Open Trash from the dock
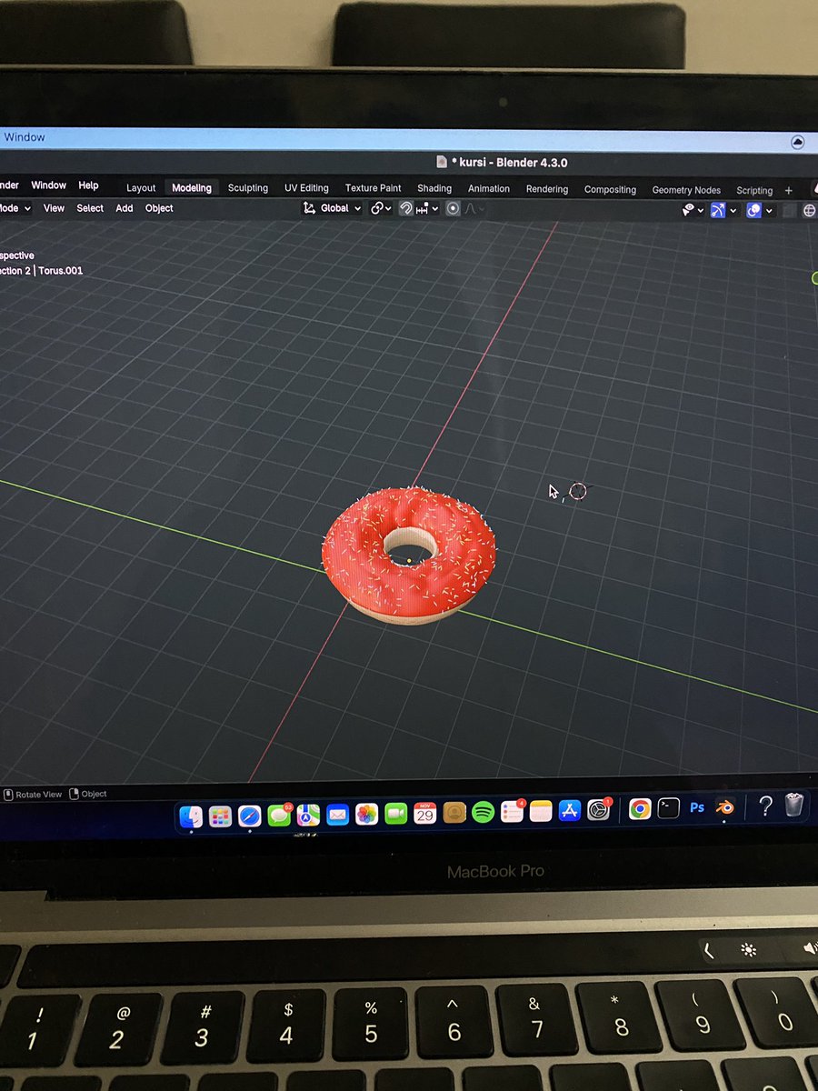The image size is (818, 1091). click(794, 805)
